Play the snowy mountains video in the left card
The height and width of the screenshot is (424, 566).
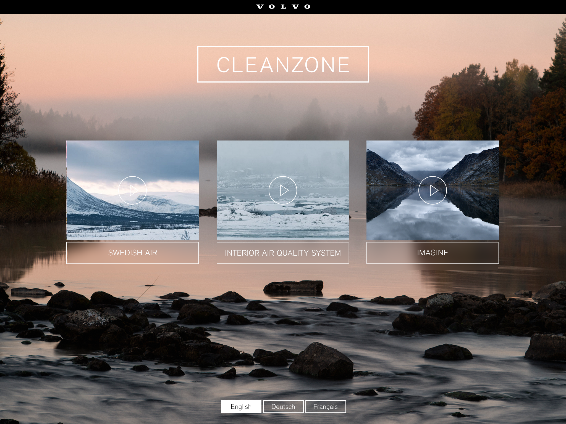click(133, 190)
